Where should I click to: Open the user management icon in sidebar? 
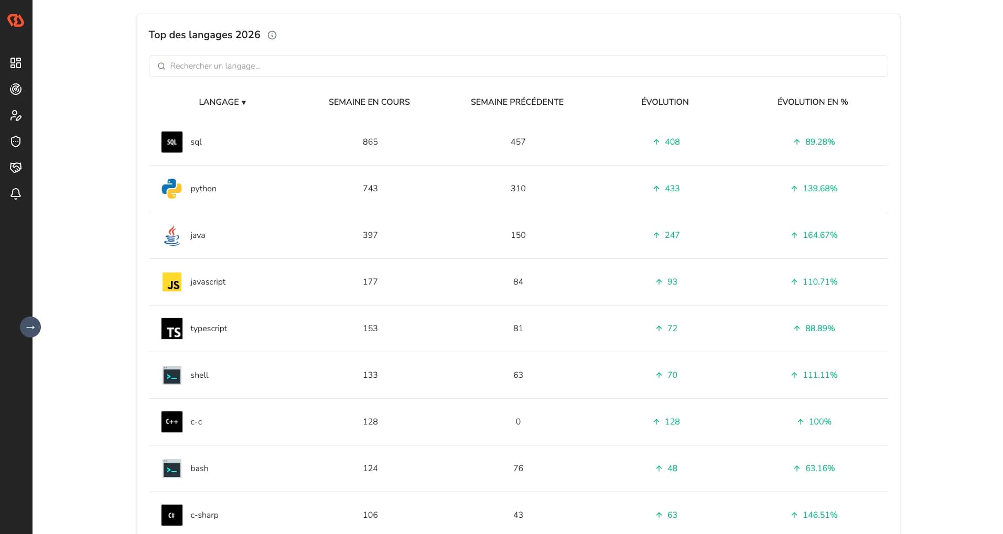pos(16,115)
